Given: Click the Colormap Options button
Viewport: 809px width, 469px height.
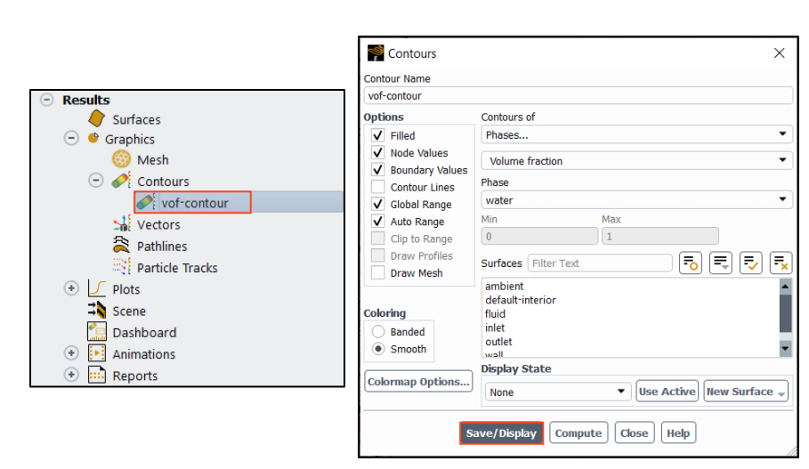Looking at the screenshot, I should (x=418, y=382).
